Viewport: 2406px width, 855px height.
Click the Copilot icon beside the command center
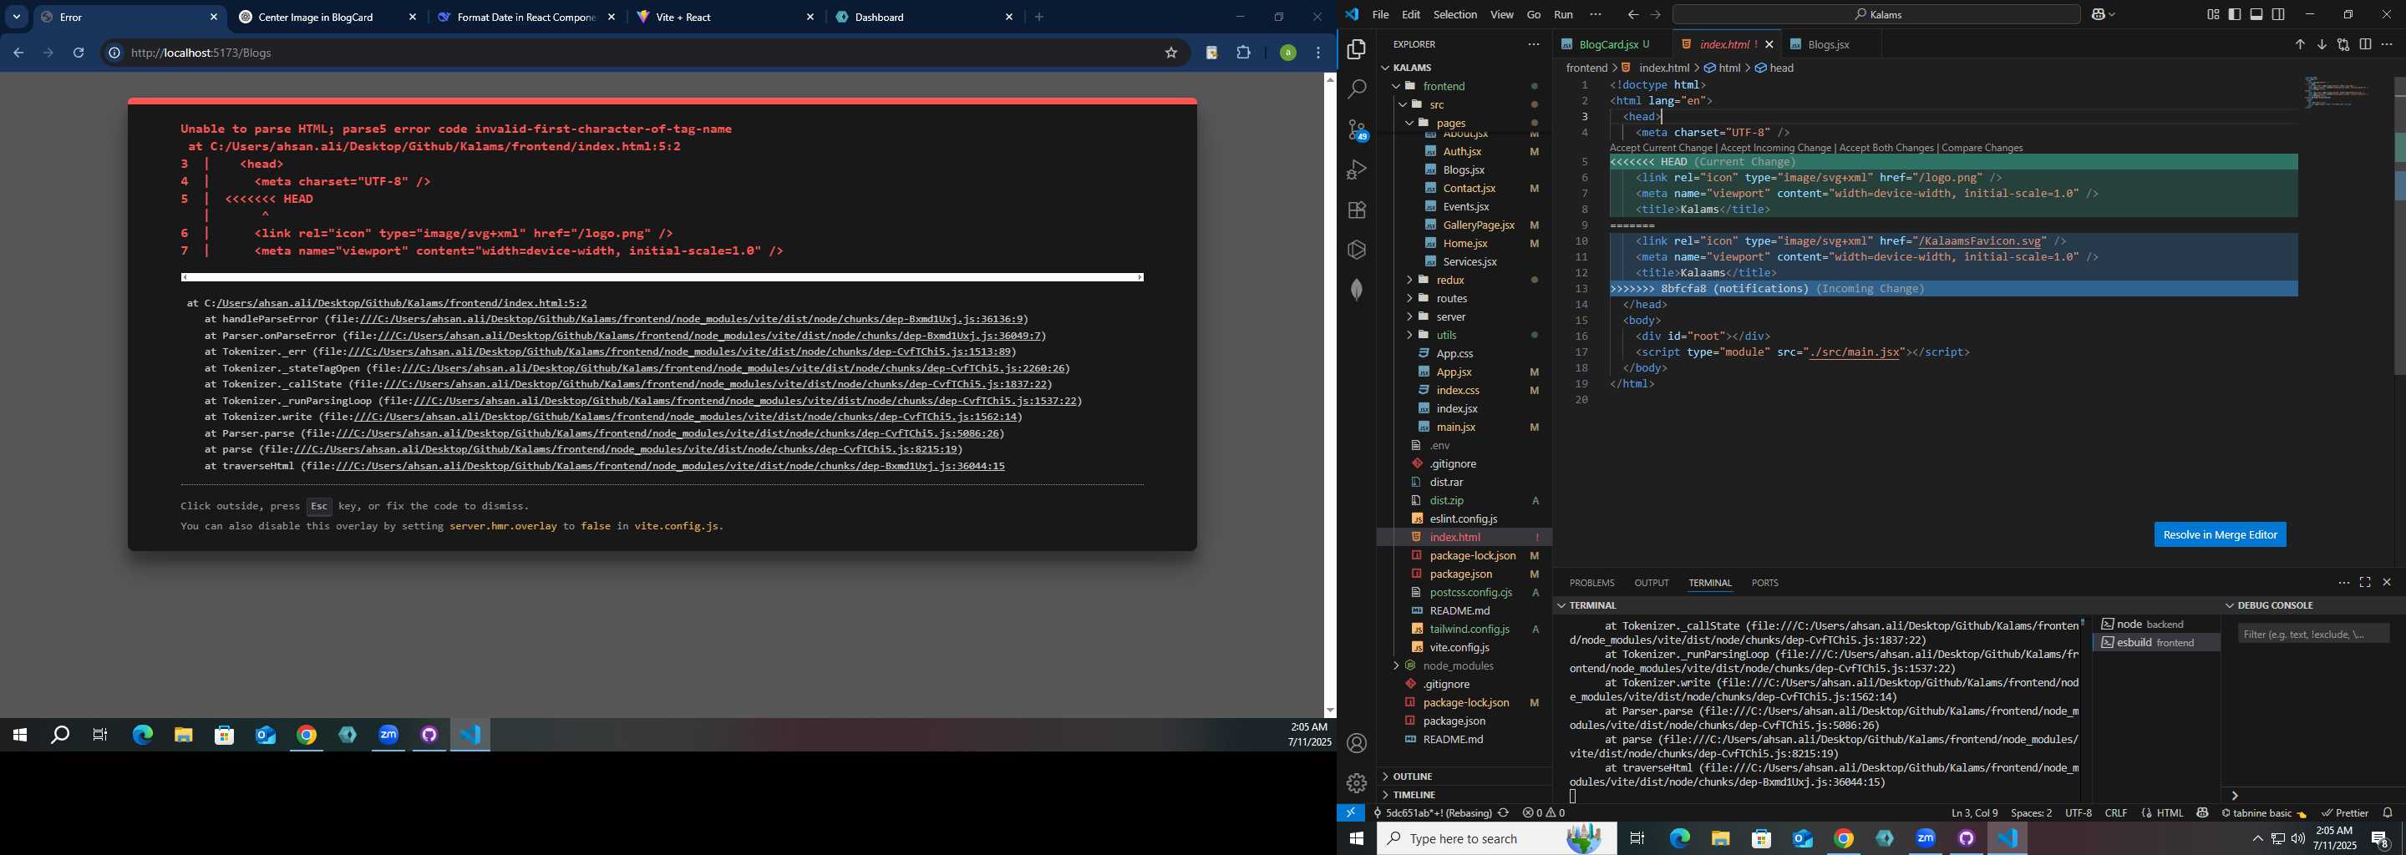click(x=2098, y=15)
